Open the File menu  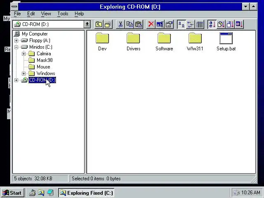[17, 14]
